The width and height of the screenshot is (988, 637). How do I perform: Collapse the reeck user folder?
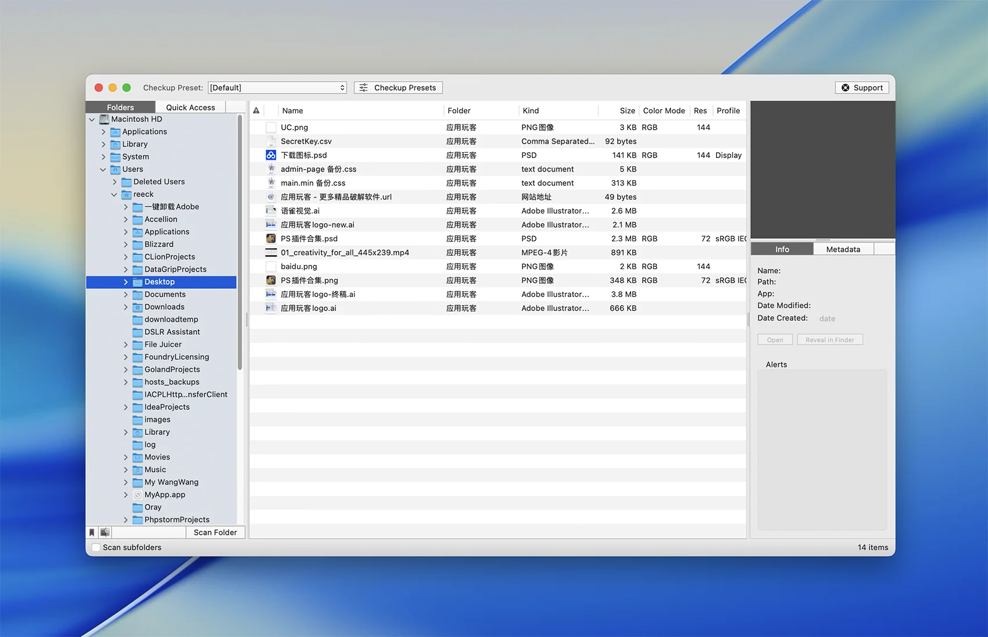tap(114, 195)
